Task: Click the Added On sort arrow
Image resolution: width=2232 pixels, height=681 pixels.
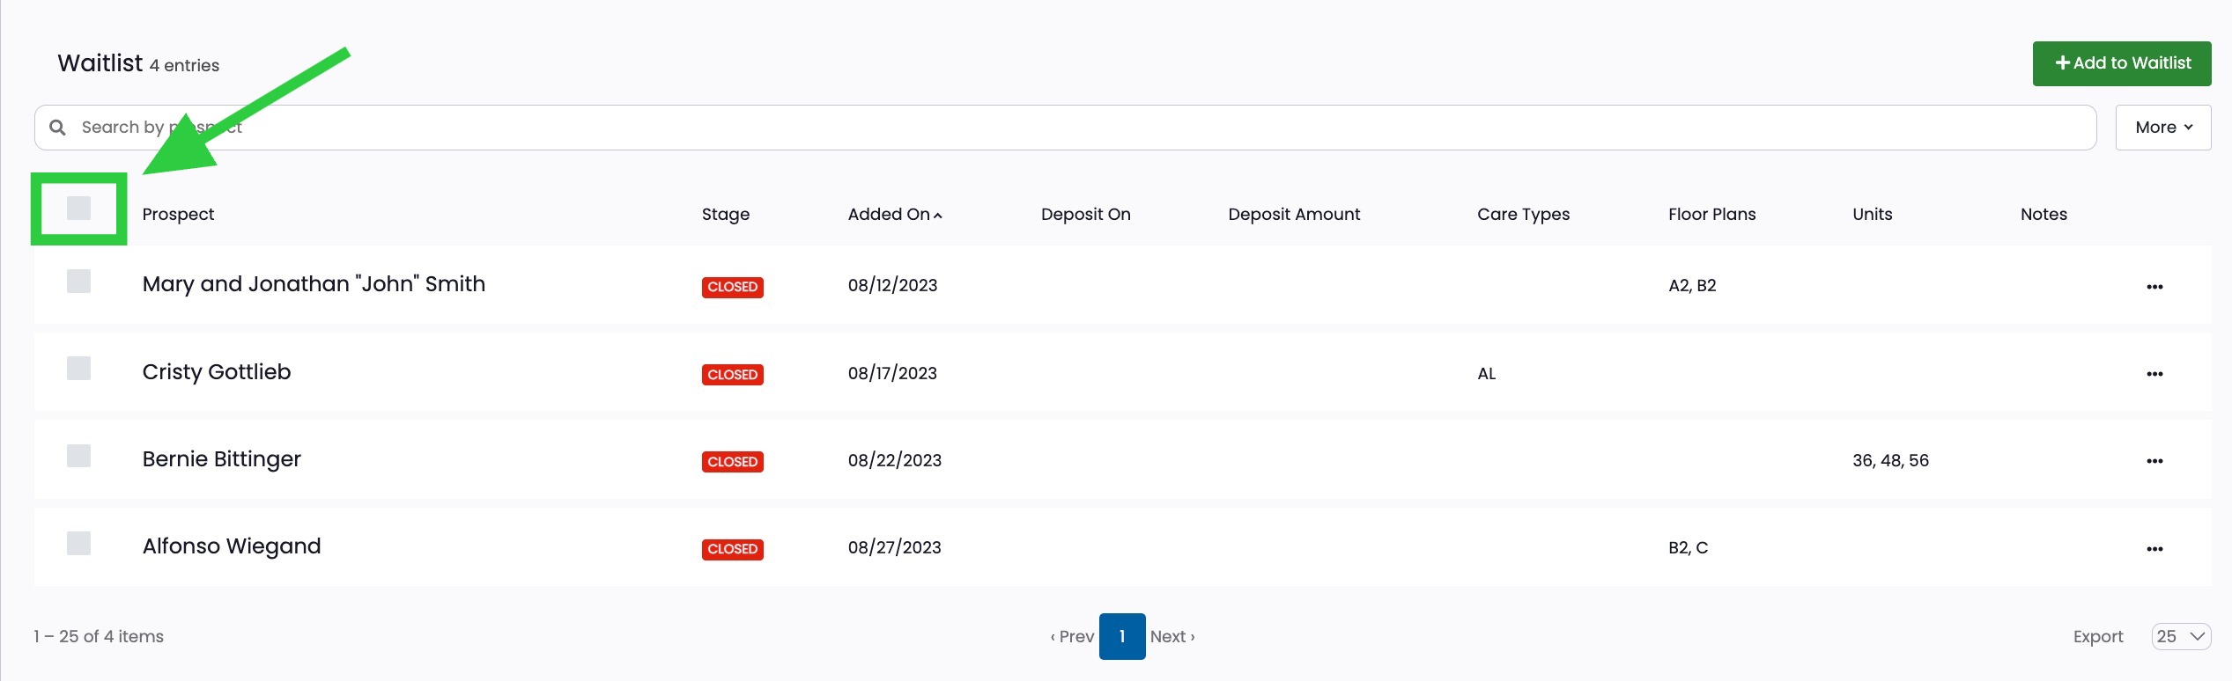Action: (x=938, y=216)
